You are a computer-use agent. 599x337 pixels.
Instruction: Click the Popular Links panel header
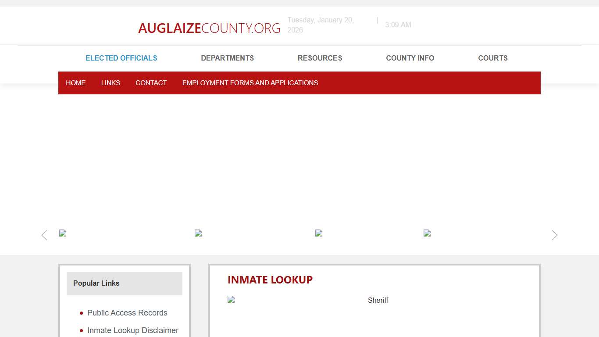pyautogui.click(x=96, y=283)
